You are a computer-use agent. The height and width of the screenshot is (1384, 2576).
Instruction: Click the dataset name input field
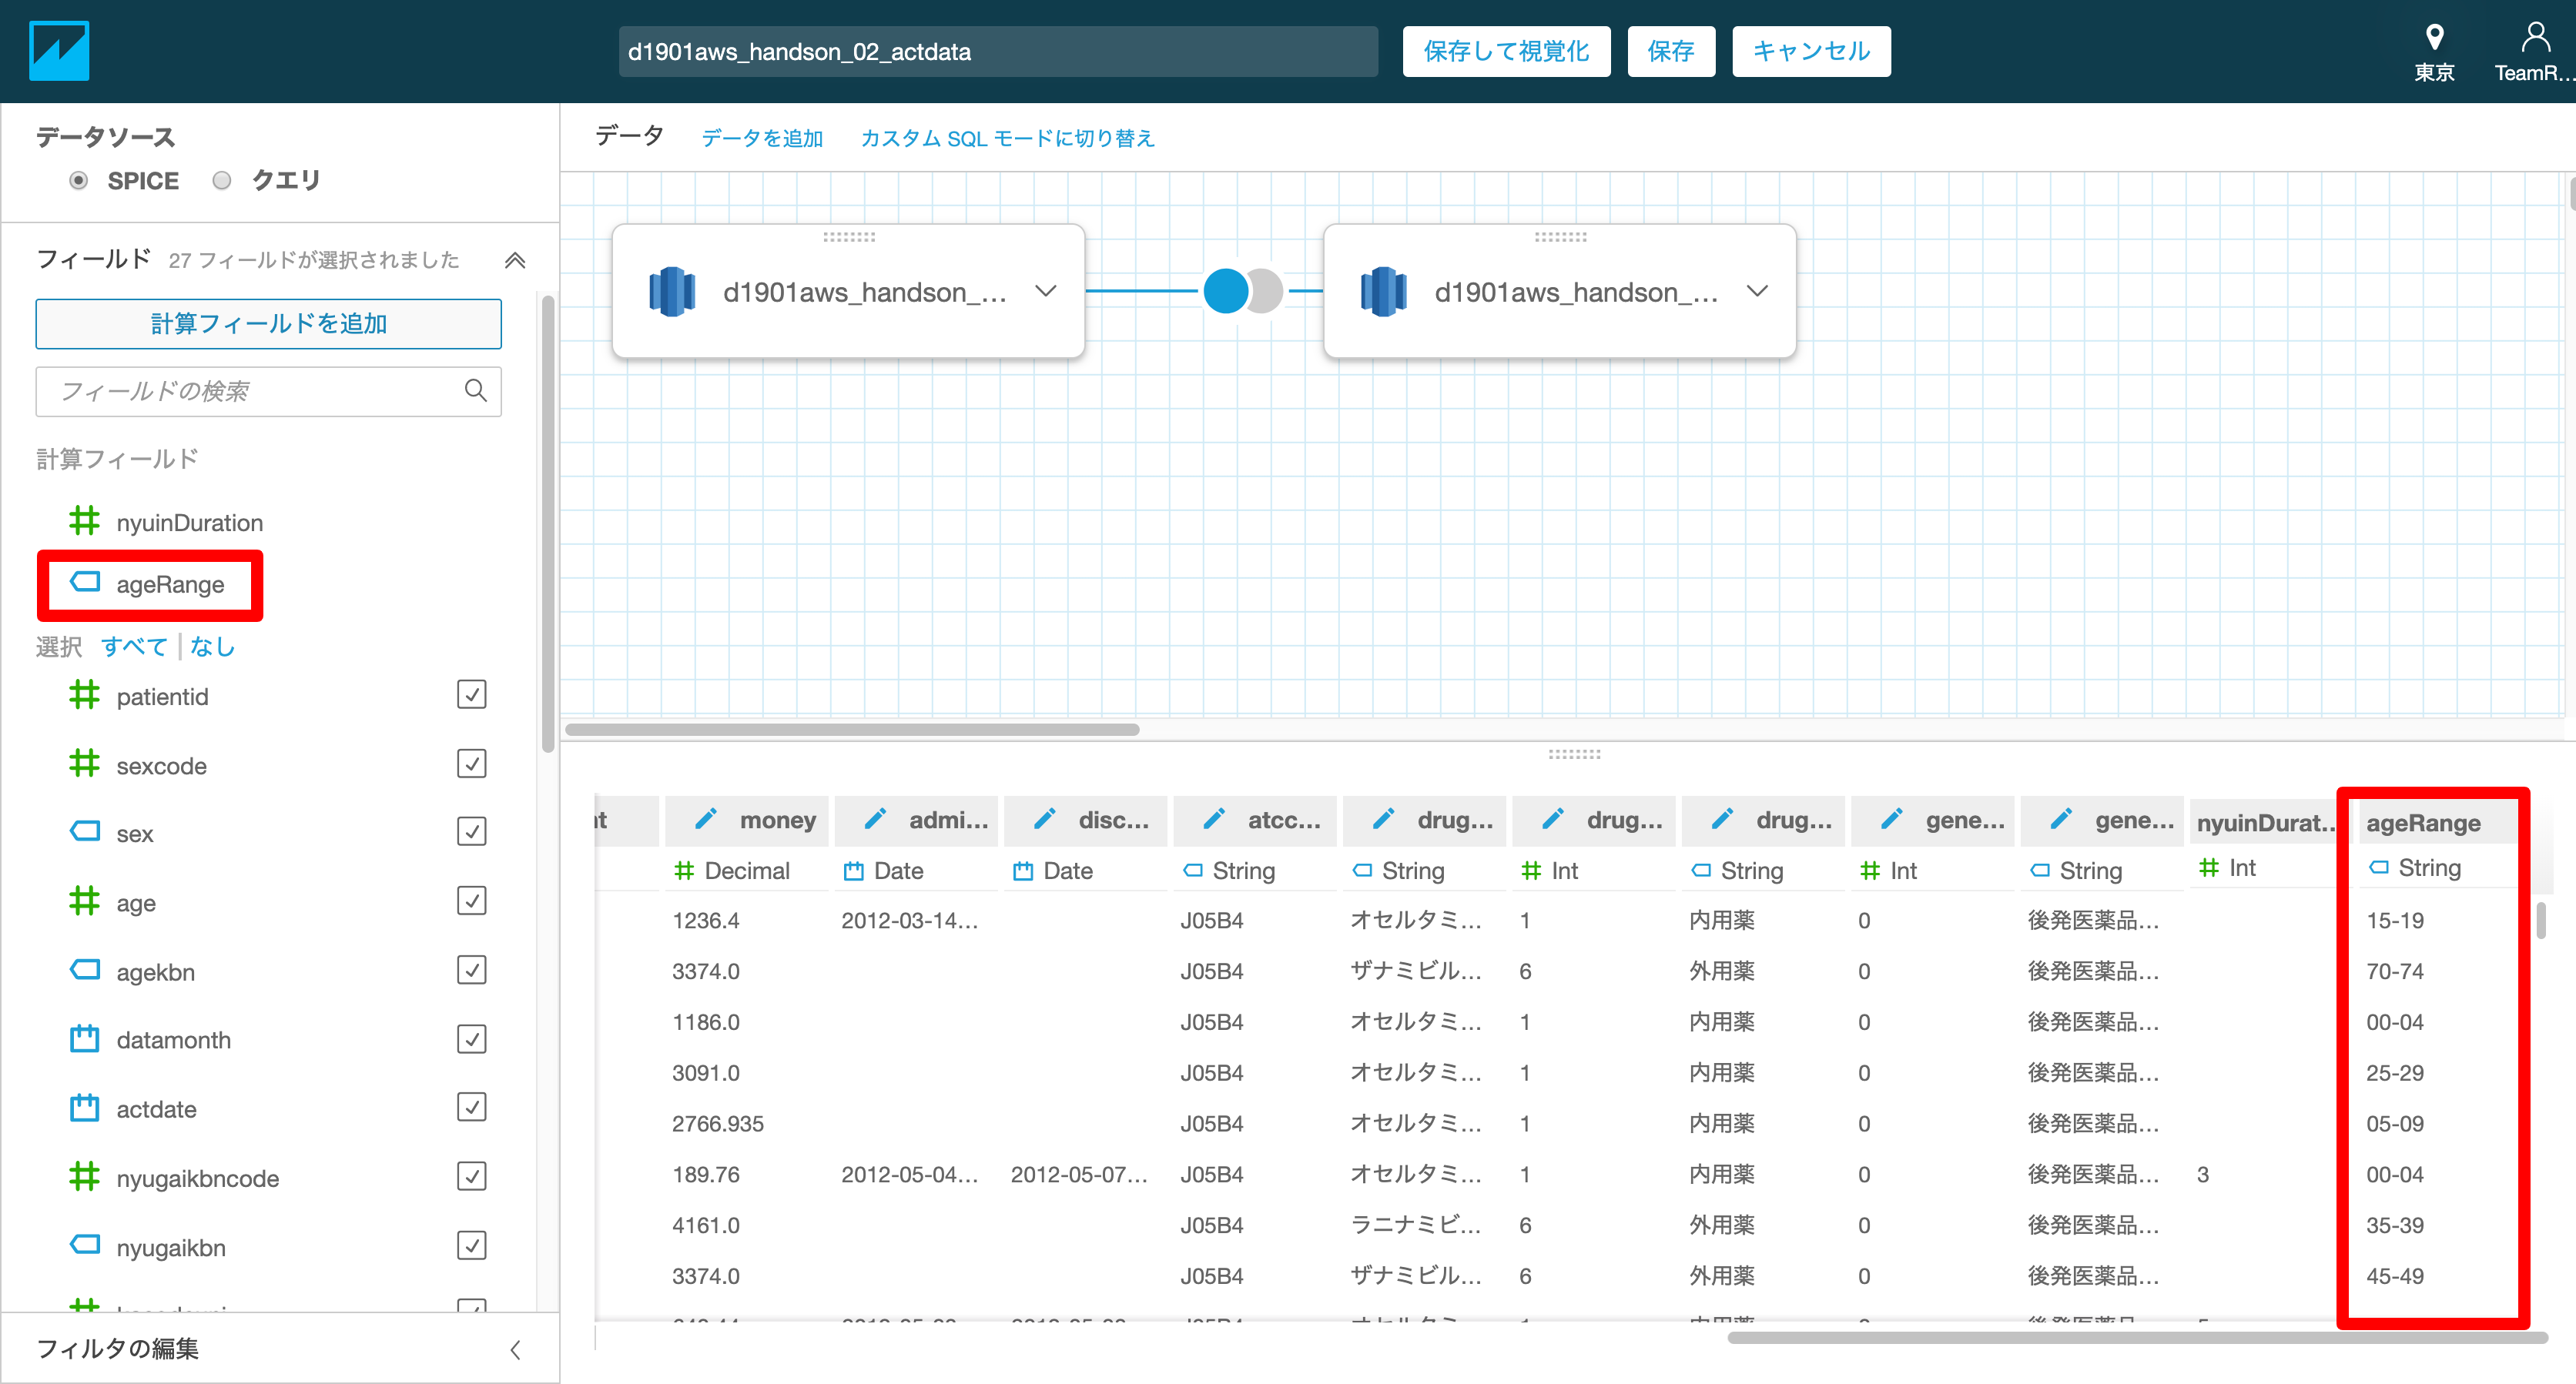(998, 51)
